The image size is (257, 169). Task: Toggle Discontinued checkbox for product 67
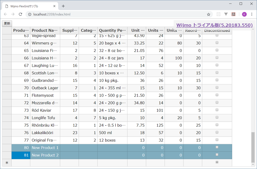point(217,65)
